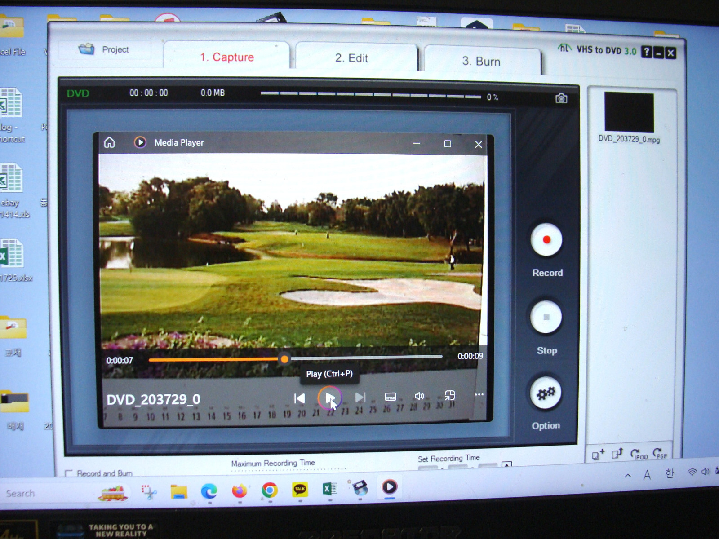Enable the Record and Burn checkbox
The width and height of the screenshot is (719, 539).
[69, 473]
